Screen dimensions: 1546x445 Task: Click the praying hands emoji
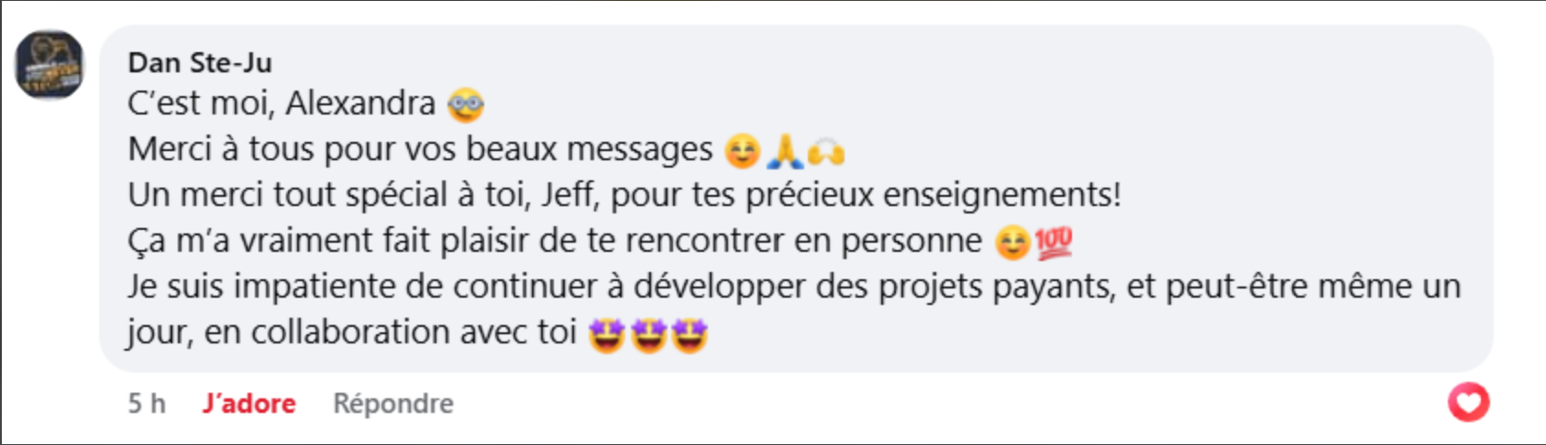pyautogui.click(x=785, y=151)
